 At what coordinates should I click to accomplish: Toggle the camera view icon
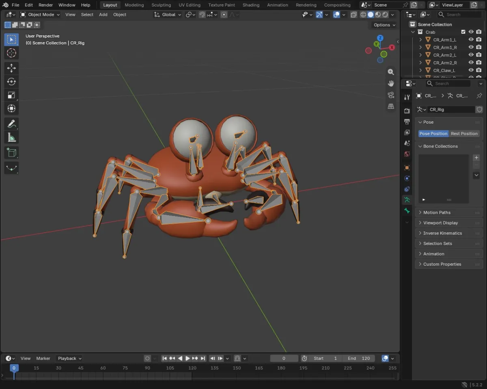click(x=391, y=95)
